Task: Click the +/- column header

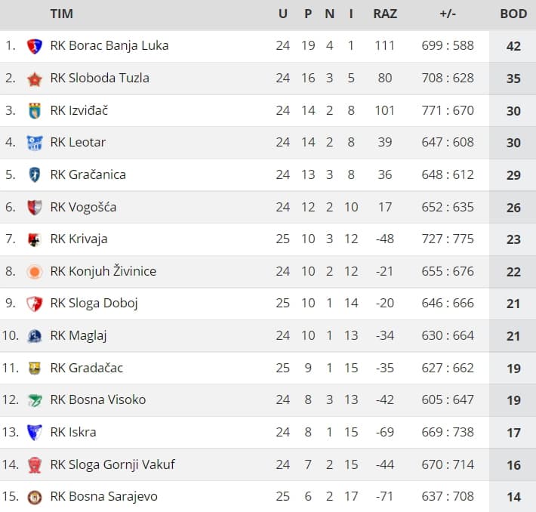Action: [x=448, y=14]
